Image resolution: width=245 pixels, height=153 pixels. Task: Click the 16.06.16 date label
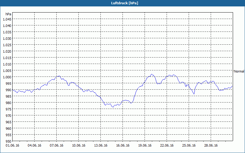123,146
